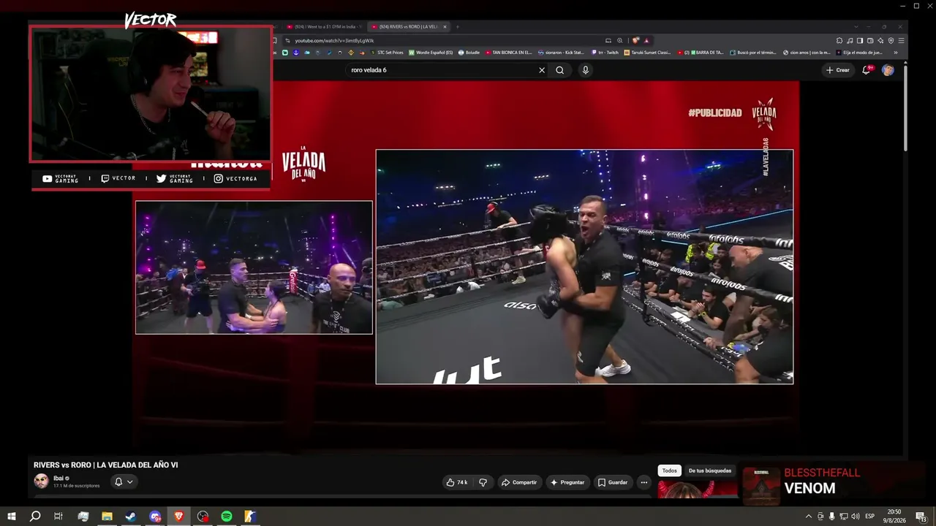Click the Ibai channel name
The image size is (936, 526).
[58, 479]
